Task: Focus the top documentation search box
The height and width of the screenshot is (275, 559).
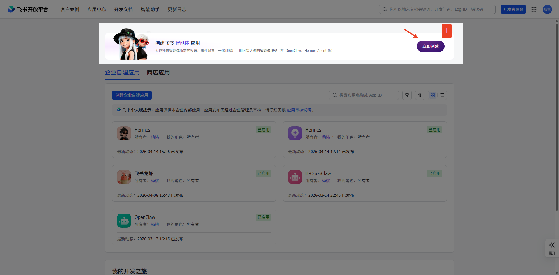Action: click(x=437, y=9)
